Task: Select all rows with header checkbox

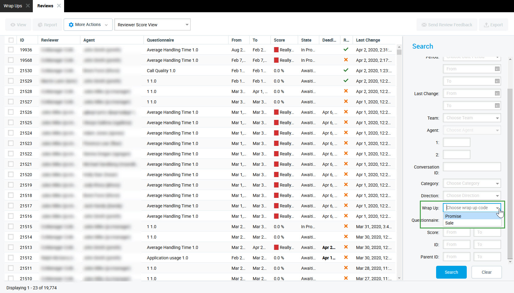Action: 11,40
